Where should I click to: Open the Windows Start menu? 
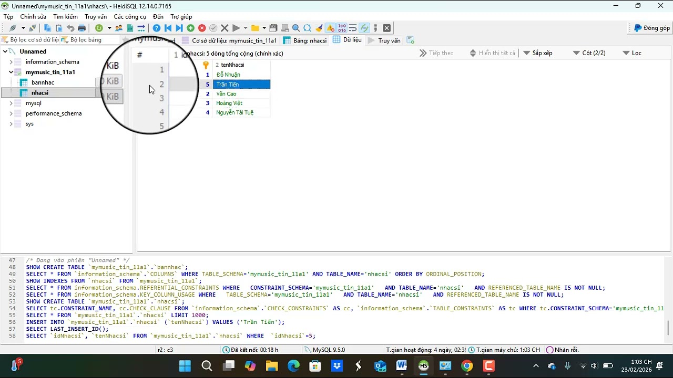[x=185, y=366]
